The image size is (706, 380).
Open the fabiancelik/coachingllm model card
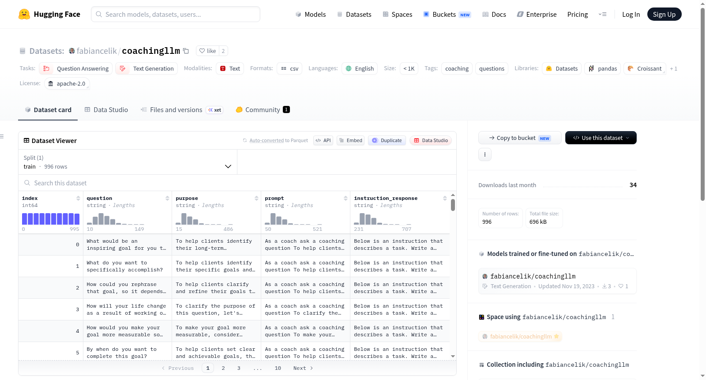pyautogui.click(x=557, y=281)
